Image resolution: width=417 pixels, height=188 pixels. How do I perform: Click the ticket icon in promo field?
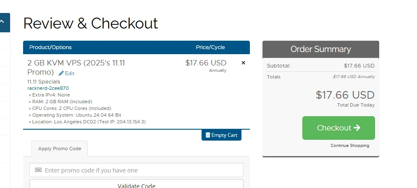click(x=38, y=170)
